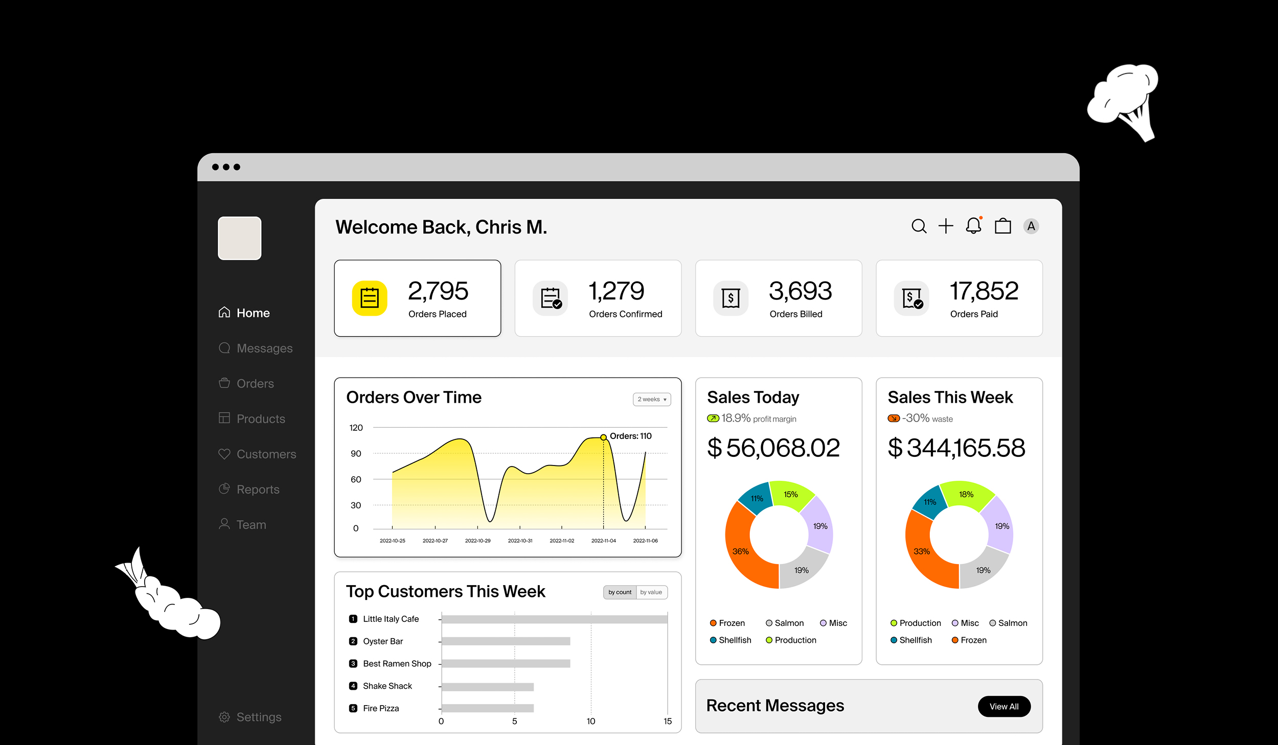Viewport: 1278px width, 745px height.
Task: Click the yellow Orders Placed icon
Action: tap(369, 298)
